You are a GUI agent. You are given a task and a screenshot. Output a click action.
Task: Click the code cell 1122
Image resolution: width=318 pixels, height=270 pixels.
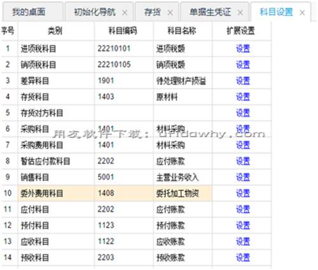(124, 241)
